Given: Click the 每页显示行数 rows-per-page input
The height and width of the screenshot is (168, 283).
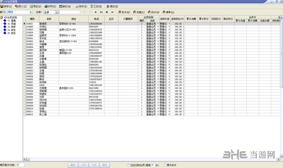Looking at the screenshot, I should pos(21,165).
